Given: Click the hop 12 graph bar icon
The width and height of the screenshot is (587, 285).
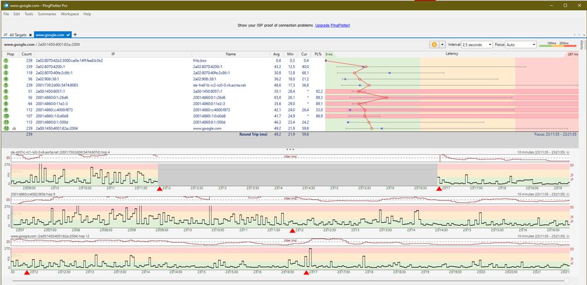Looking at the screenshot, I should click(14, 128).
